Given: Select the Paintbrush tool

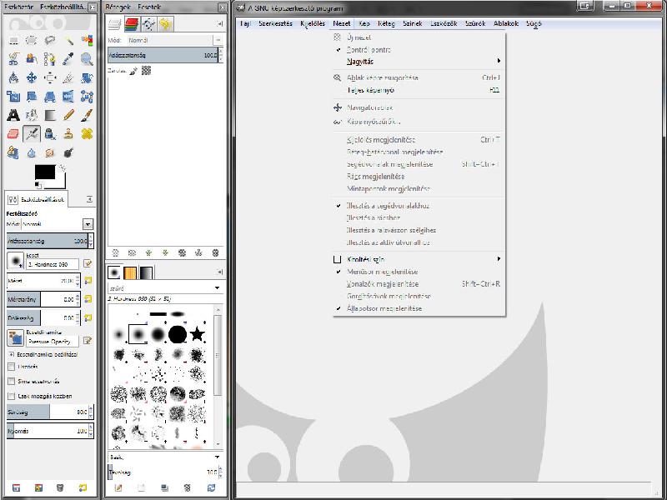Looking at the screenshot, I should pos(87,115).
